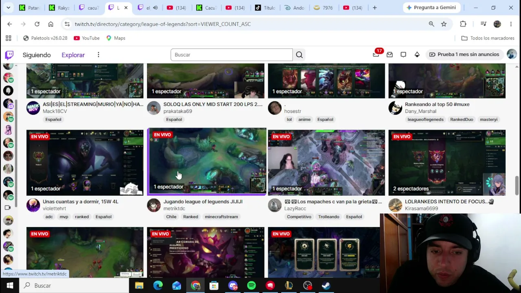The width and height of the screenshot is (521, 293).
Task: Open the Chrome media controls icon
Action: coord(484,24)
